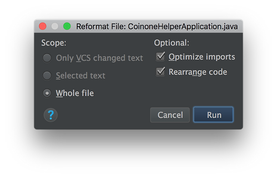
Task: Click the Only VCS changed text label
Action: (100, 58)
